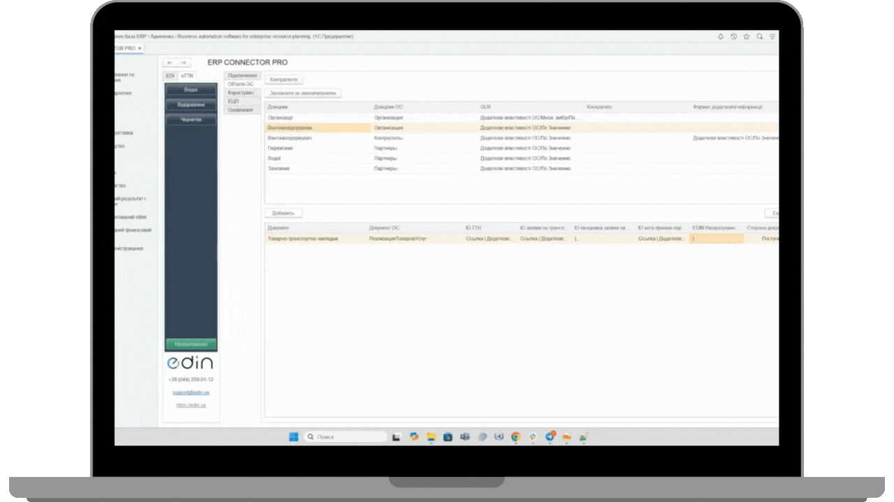Click the favorites star icon
894x502 pixels.
pos(747,36)
